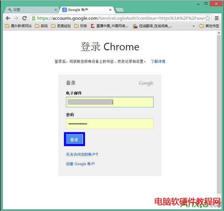Go back using the browser back arrow
The image size is (224, 211).
[x=8, y=18]
